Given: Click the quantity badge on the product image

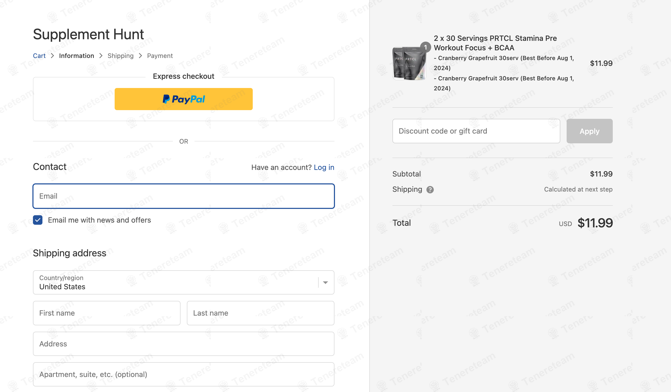Looking at the screenshot, I should [425, 47].
